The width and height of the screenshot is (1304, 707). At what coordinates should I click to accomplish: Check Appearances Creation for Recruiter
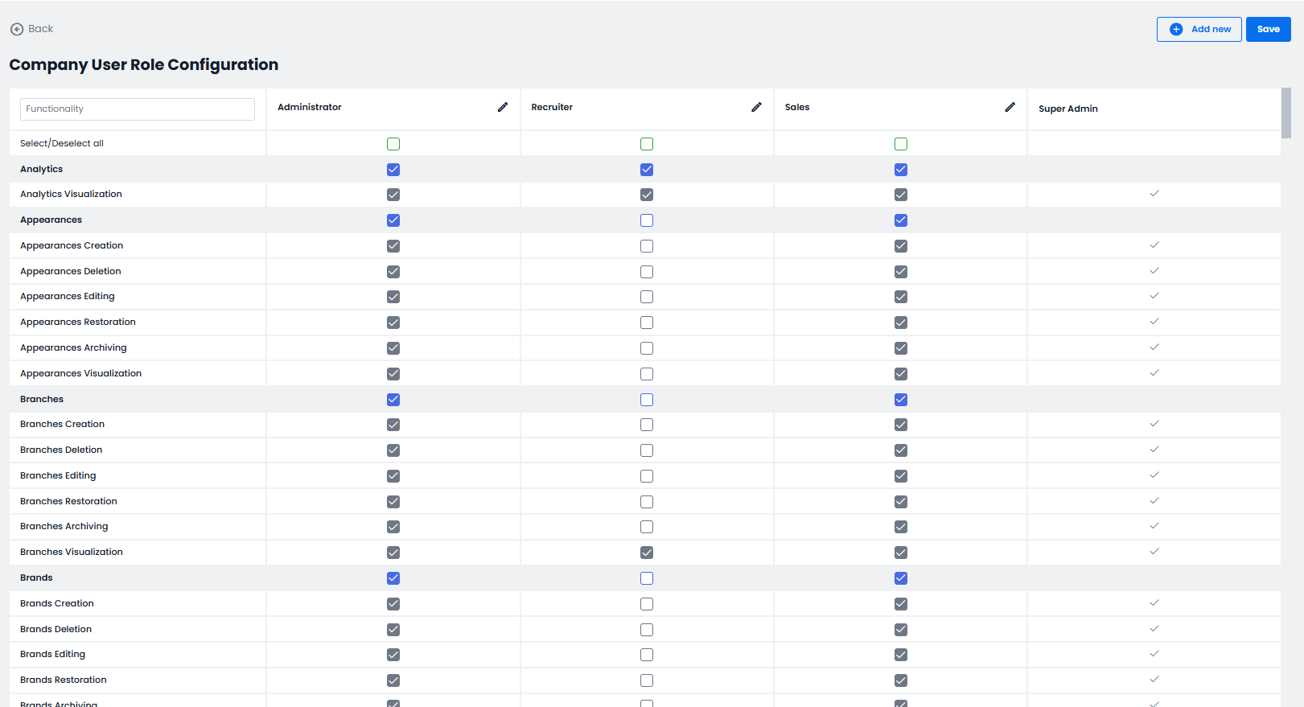(x=647, y=246)
